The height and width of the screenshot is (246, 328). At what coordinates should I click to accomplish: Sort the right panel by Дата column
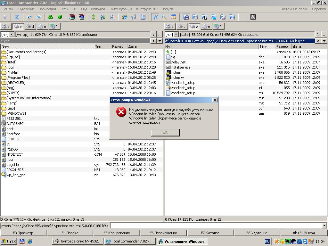[x=309, y=47]
